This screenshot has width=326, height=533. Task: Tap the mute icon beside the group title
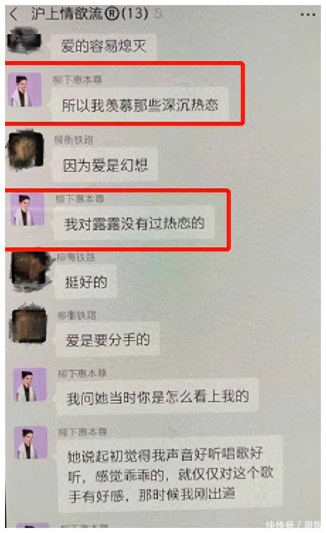158,14
